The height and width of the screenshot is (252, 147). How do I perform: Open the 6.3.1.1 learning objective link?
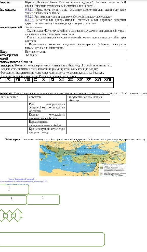coord(29,10)
